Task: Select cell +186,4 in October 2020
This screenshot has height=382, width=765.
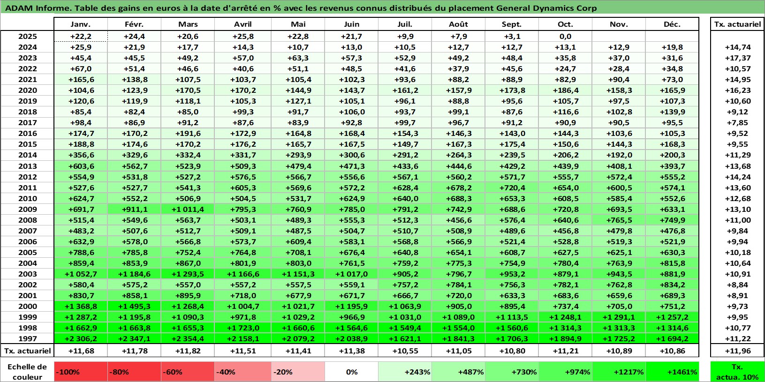Action: [x=565, y=90]
